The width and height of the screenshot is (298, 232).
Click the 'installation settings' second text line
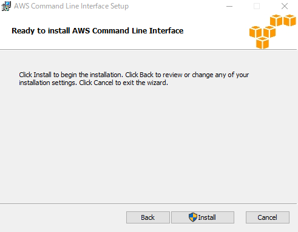93,83
